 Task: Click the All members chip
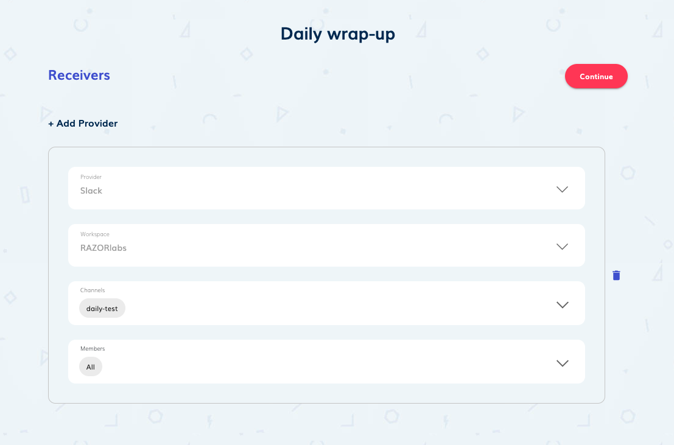91,367
